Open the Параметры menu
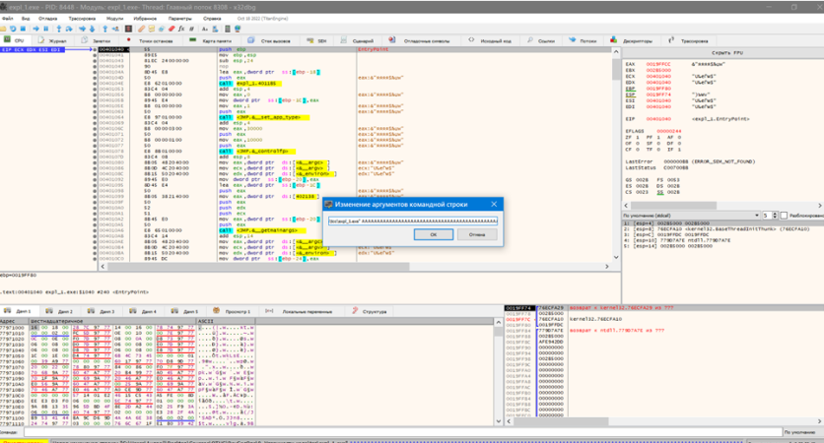Screen dimensions: 824x443 pos(180,18)
